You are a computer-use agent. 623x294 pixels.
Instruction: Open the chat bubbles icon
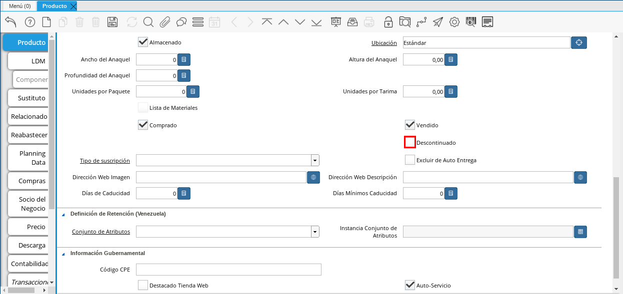click(x=181, y=22)
